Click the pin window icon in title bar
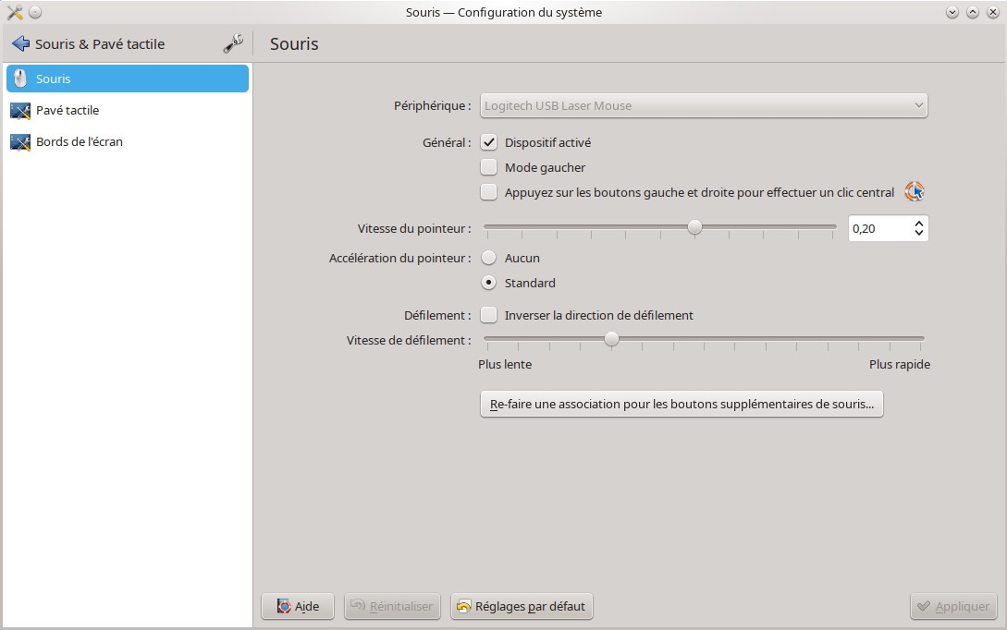The height and width of the screenshot is (630, 1007). (35, 12)
